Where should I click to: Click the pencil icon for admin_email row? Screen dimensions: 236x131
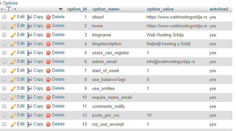click(x=13, y=62)
